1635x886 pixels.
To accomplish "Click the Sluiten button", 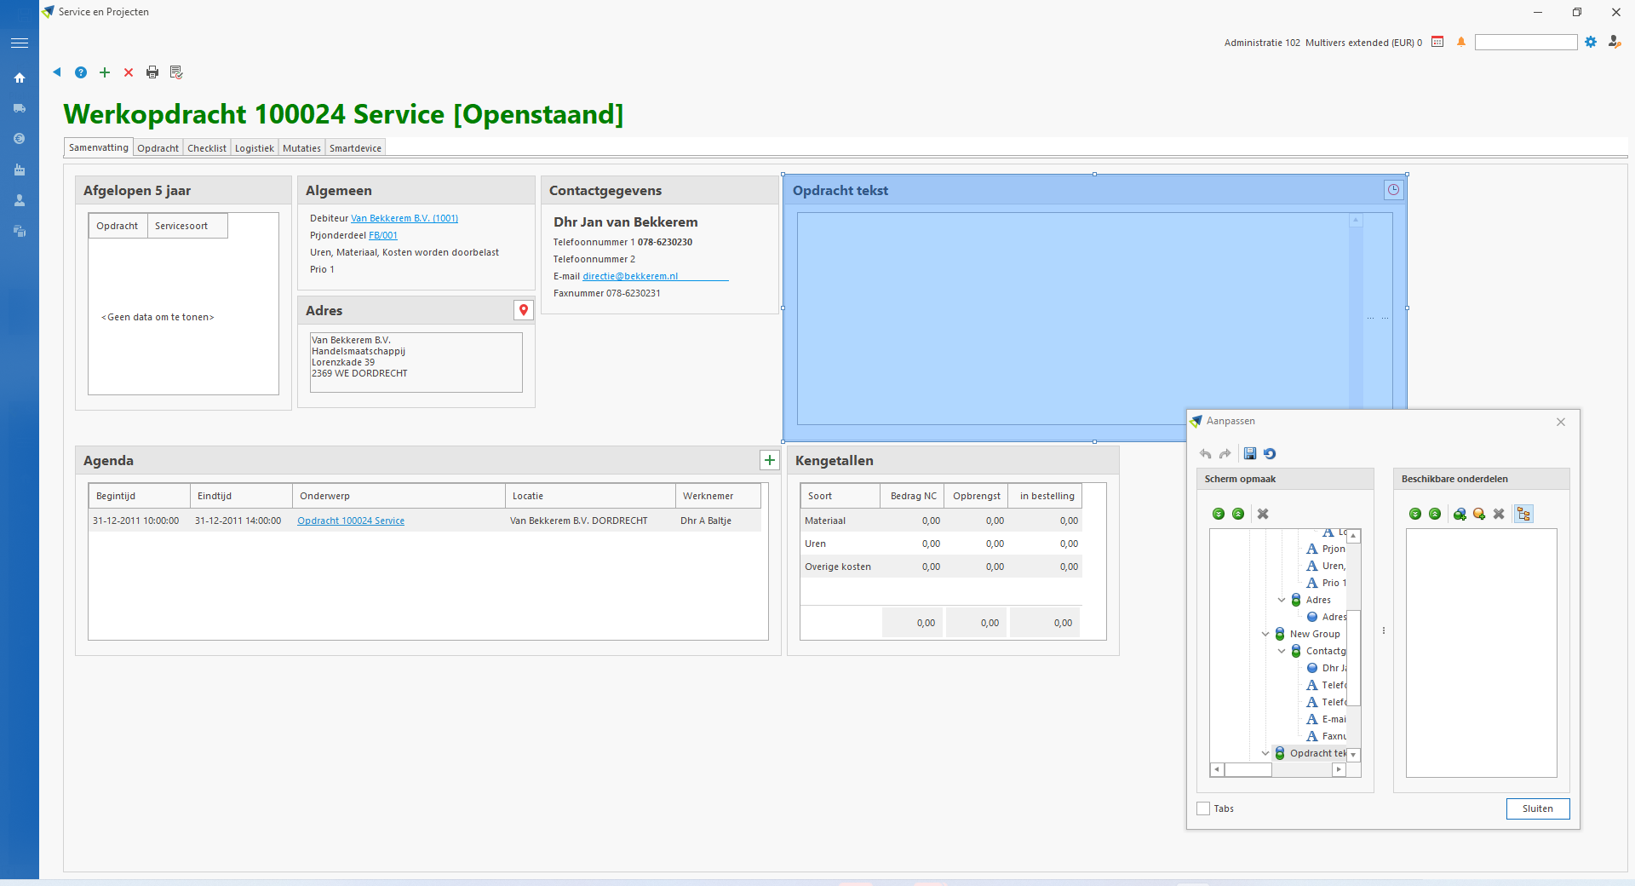I will [x=1537, y=808].
